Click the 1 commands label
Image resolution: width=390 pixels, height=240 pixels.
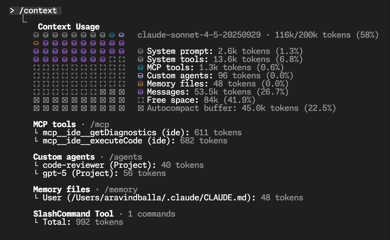[151, 214]
